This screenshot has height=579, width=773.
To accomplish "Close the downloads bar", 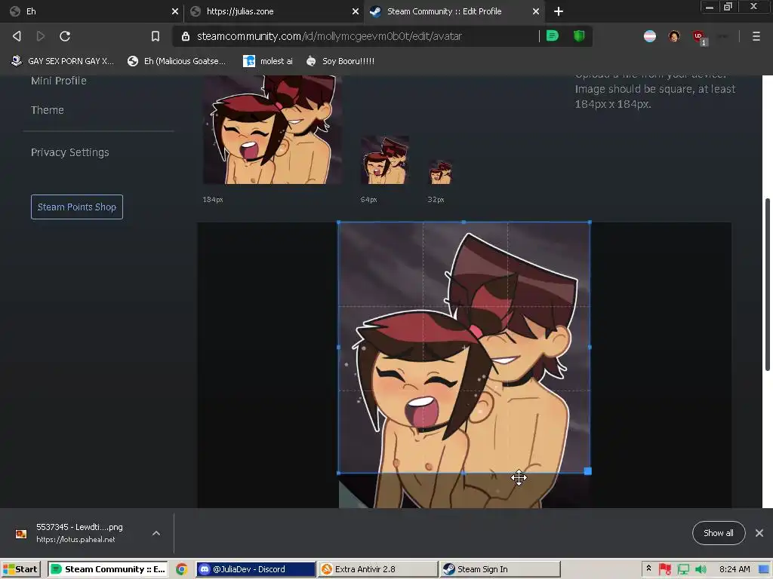I will tap(759, 533).
